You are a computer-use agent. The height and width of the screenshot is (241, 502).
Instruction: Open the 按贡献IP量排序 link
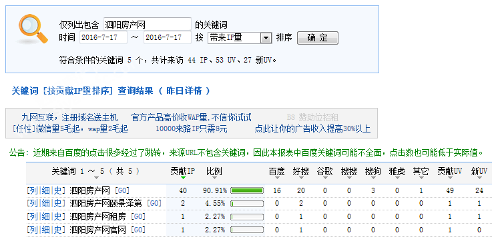pos(78,91)
